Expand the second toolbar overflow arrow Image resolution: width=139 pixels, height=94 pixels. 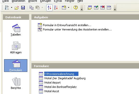click(x=115, y=8)
